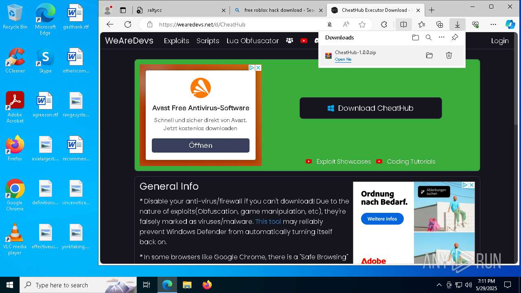This screenshot has height=293, width=521.
Task: Add this page to favorites star
Action: pyautogui.click(x=362, y=24)
